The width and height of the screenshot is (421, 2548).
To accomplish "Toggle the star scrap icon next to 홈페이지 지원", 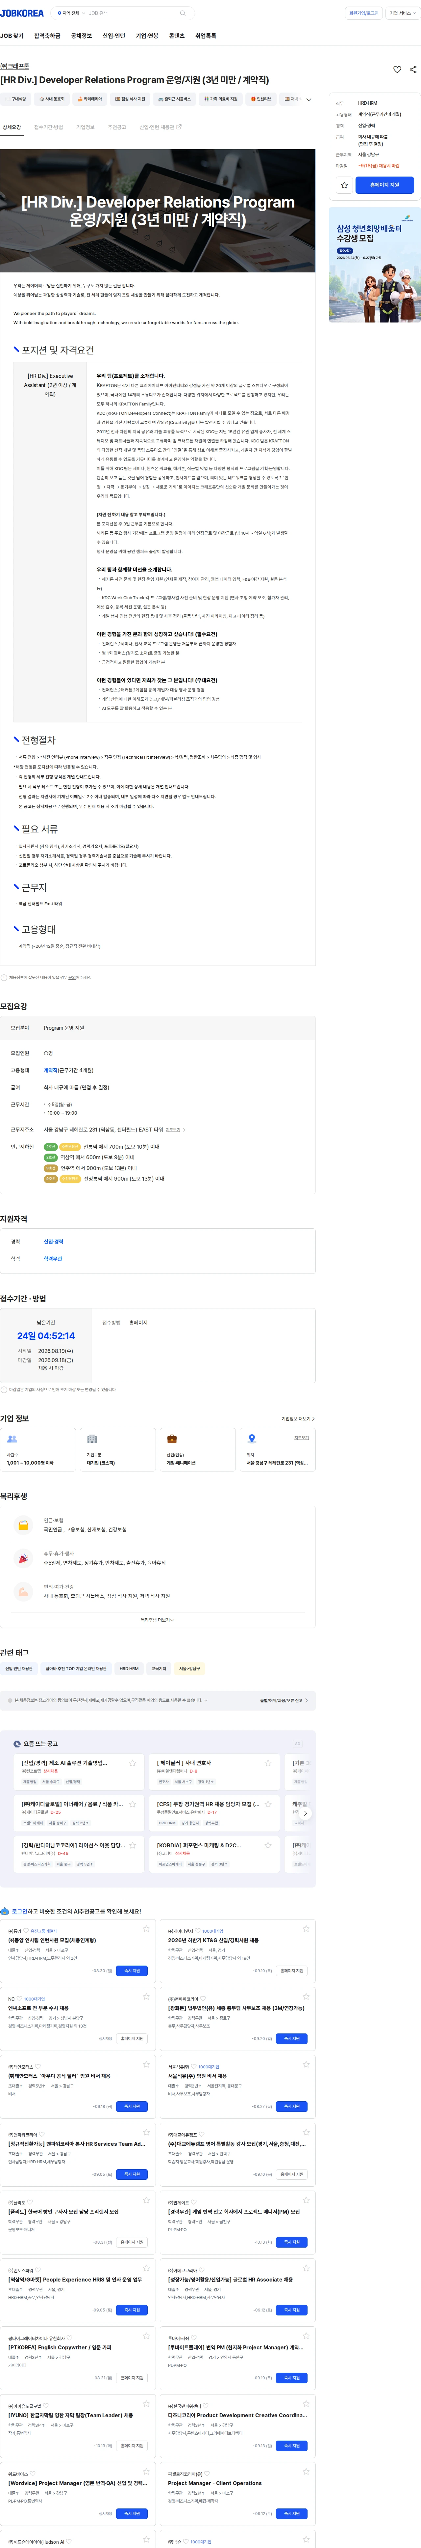I will pyautogui.click(x=344, y=185).
